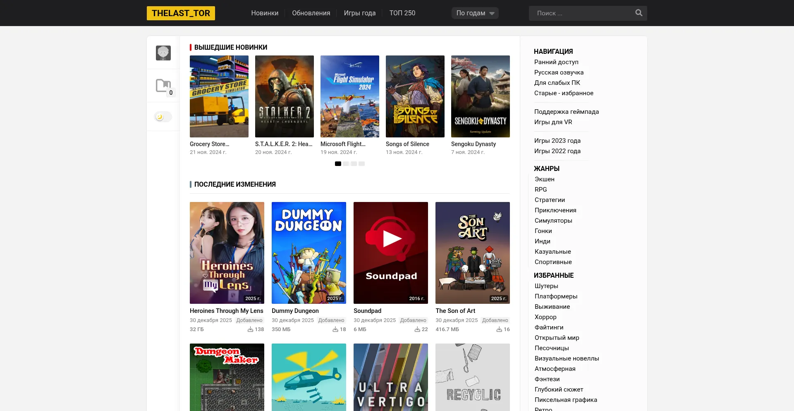Viewport: 794px width, 411px height.
Task: Open the 'ТОП 250' menu item
Action: click(x=402, y=13)
